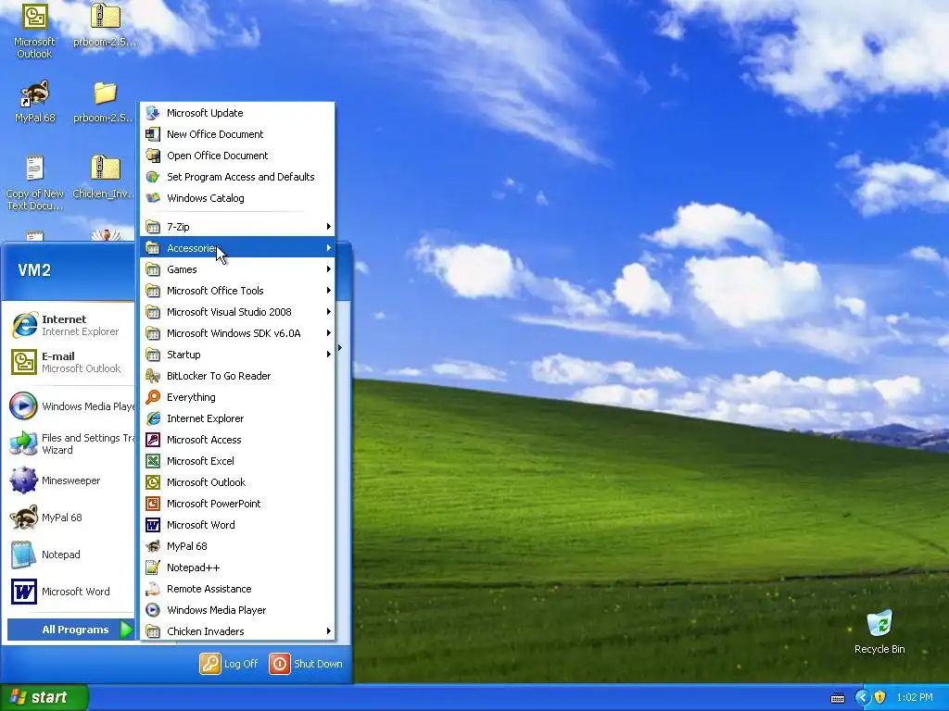949x711 pixels.
Task: Click the Files and Settings Transfer Wizard icon
Action: tap(24, 443)
